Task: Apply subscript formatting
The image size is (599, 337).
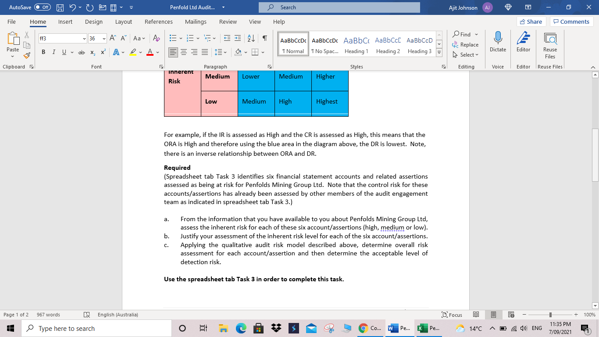Action: pos(92,52)
